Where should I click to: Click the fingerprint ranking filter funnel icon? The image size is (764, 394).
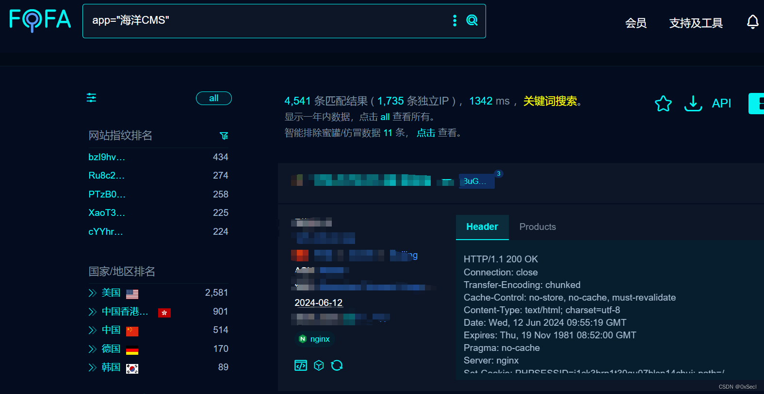click(224, 136)
